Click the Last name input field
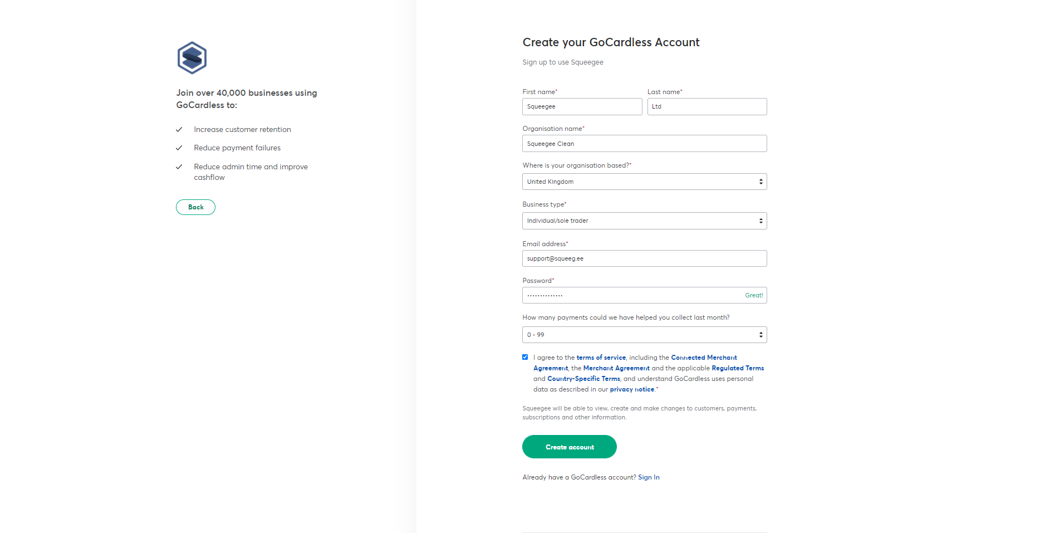The width and height of the screenshot is (1045, 533). (707, 106)
